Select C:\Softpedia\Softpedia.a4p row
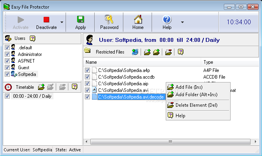The image size is (262, 156). click(124, 70)
